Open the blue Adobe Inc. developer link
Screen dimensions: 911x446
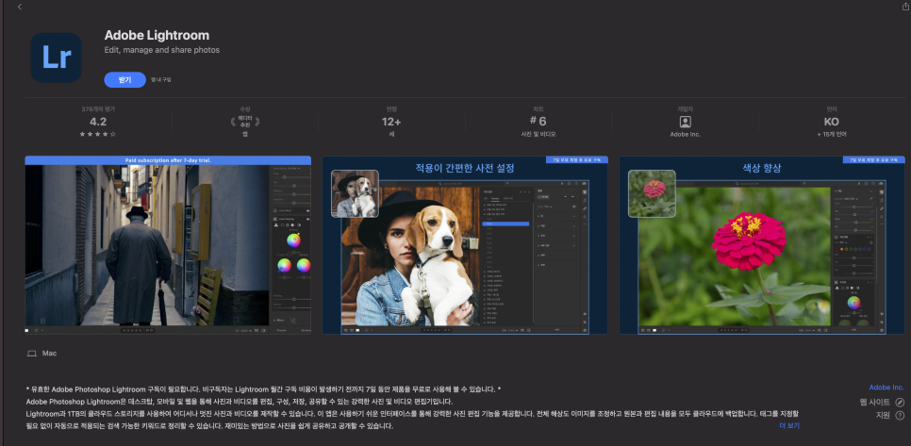886,388
